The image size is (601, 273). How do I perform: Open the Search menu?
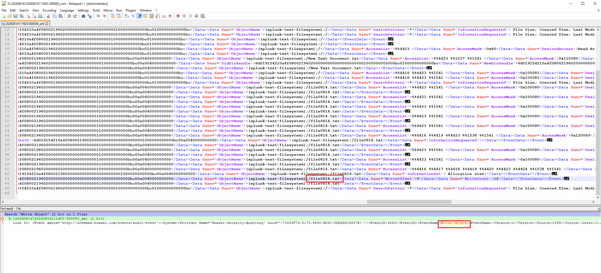[24, 10]
